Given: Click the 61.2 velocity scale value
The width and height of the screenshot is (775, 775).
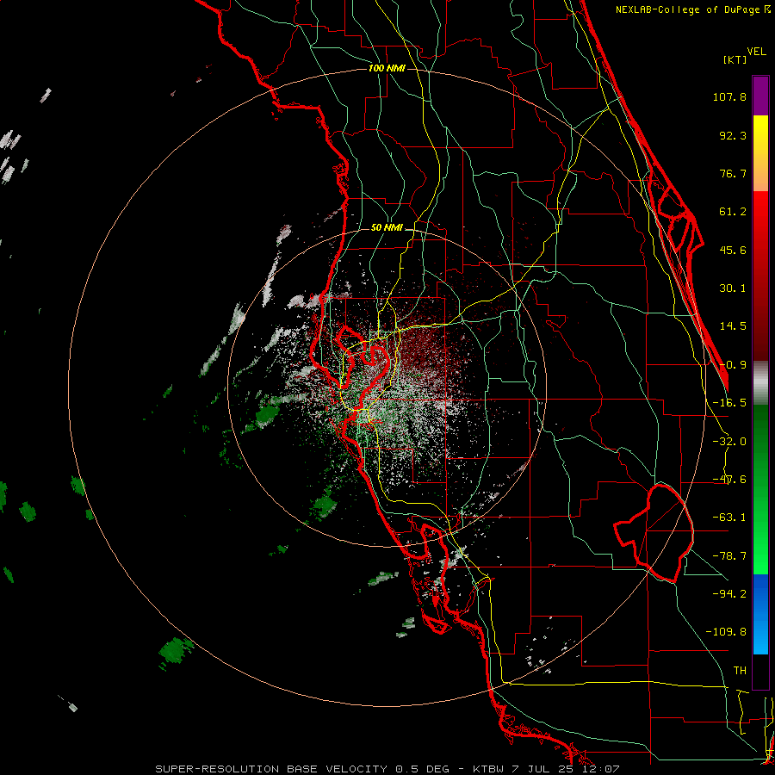Looking at the screenshot, I should (x=733, y=212).
